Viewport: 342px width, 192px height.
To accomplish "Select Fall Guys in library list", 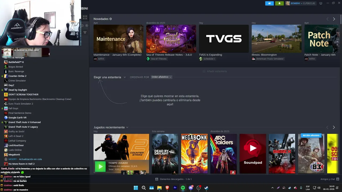I will (x=13, y=108).
